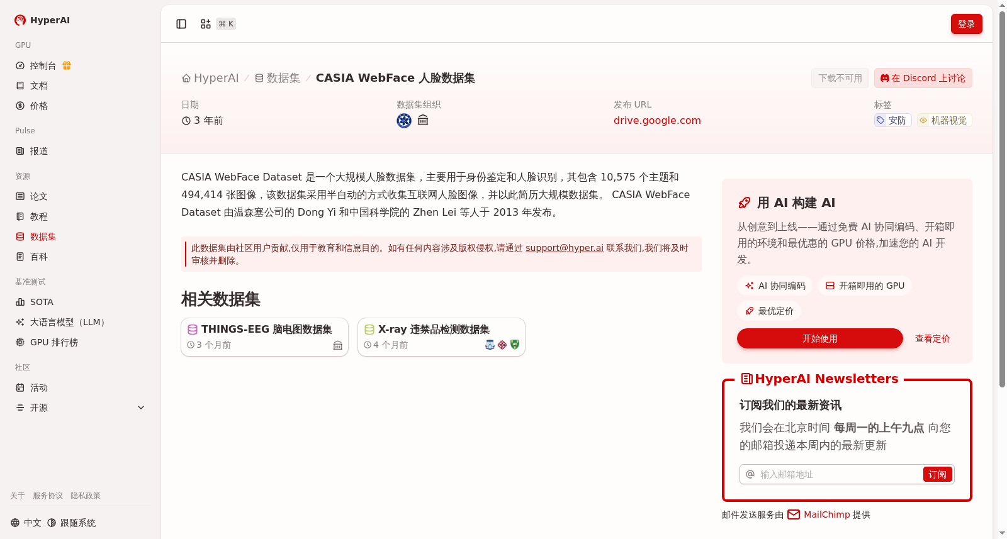Viewport: 1007px width, 539px height.
Task: Open the command palette ⌘K icon
Action: pyautogui.click(x=206, y=24)
